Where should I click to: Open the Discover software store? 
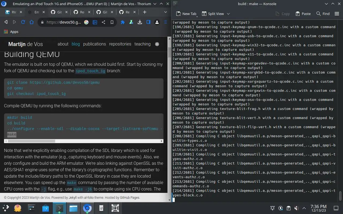click(x=46, y=208)
